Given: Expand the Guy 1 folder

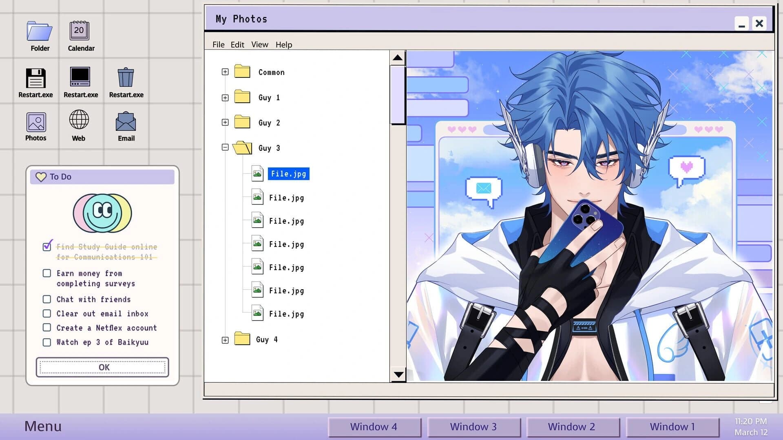Looking at the screenshot, I should point(225,97).
